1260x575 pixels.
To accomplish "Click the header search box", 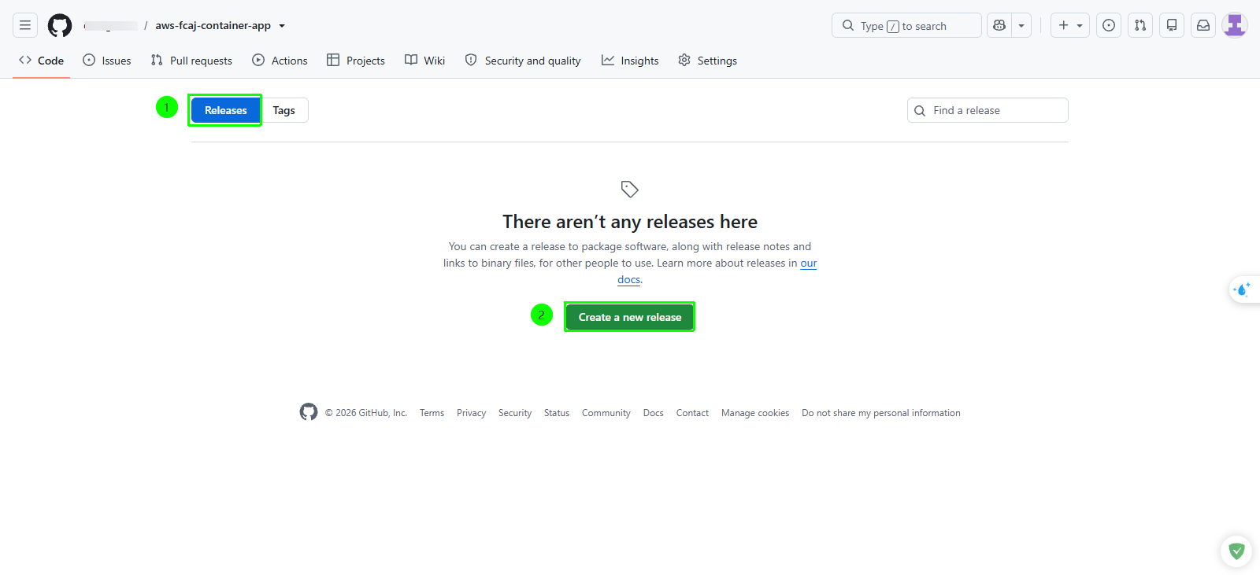I will point(906,25).
